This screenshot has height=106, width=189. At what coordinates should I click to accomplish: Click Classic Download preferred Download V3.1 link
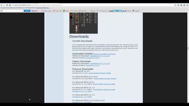(x=100, y=64)
